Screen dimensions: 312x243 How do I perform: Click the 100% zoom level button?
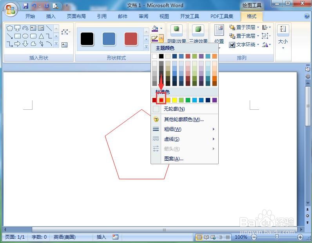click(241, 237)
